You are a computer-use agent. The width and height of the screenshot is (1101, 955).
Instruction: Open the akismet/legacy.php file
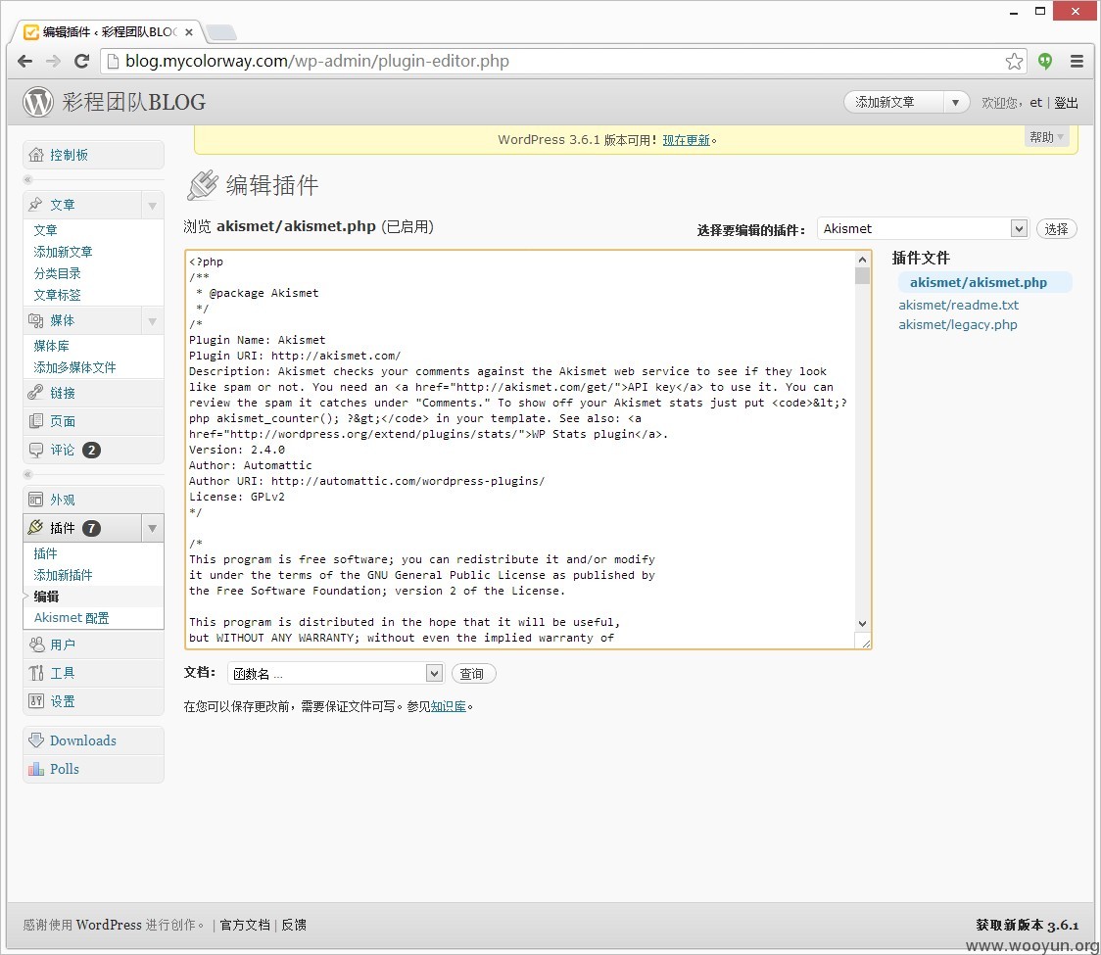pos(957,324)
